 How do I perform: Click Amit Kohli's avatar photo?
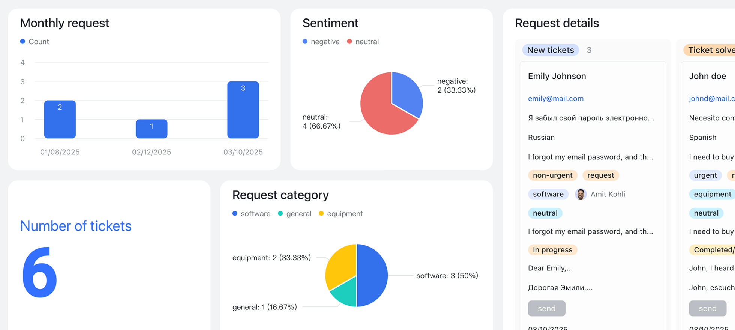click(x=580, y=194)
